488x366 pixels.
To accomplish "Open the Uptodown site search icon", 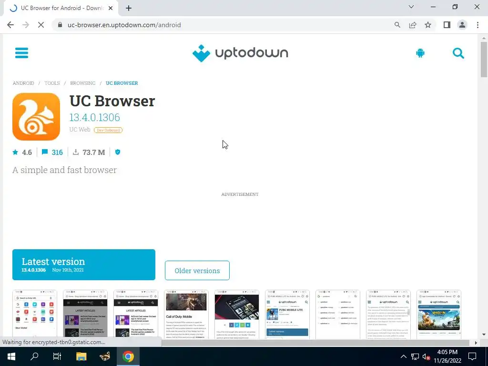I will [458, 53].
